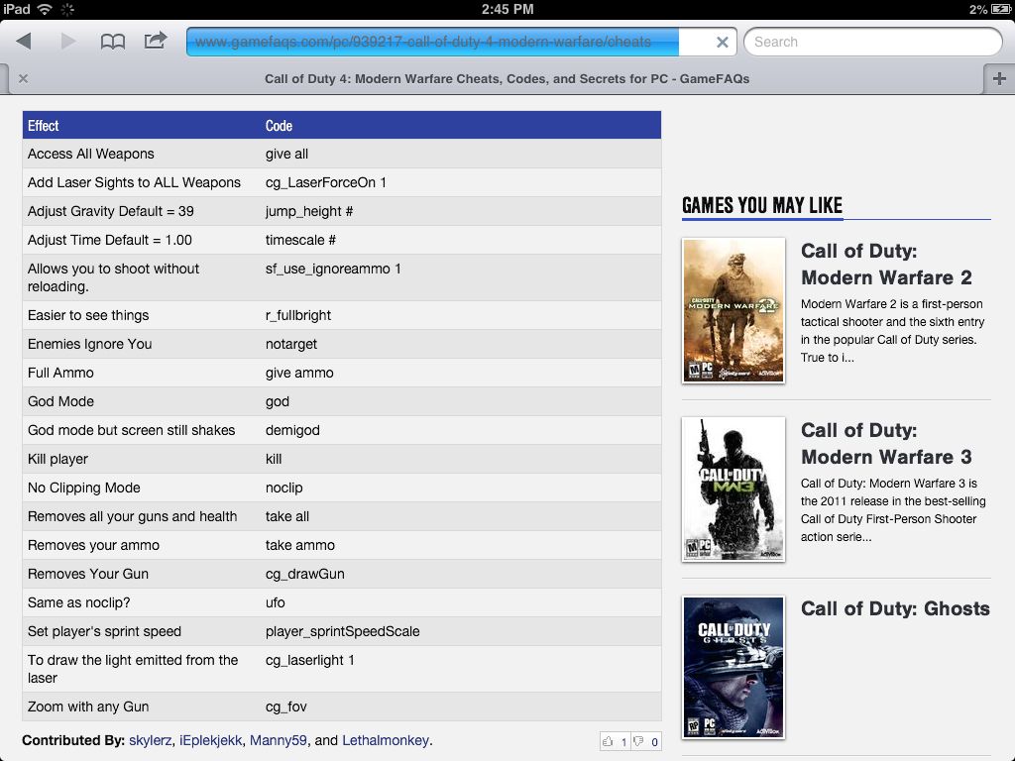Click the thumbs down vote icon
The width and height of the screenshot is (1015, 761).
coord(641,741)
